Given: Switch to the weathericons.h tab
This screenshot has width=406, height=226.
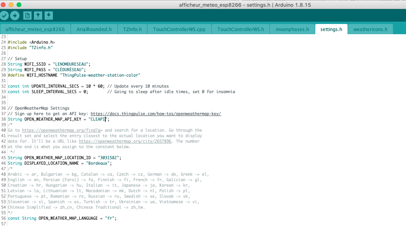Looking at the screenshot, I should (x=370, y=29).
